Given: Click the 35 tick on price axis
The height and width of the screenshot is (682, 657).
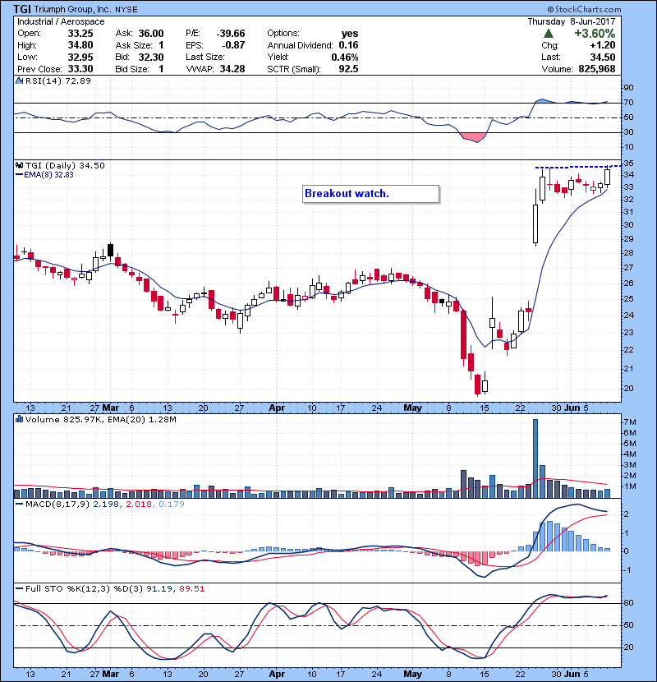Looking at the screenshot, I should pyautogui.click(x=628, y=164).
